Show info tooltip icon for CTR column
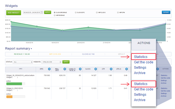 [x=111, y=69]
